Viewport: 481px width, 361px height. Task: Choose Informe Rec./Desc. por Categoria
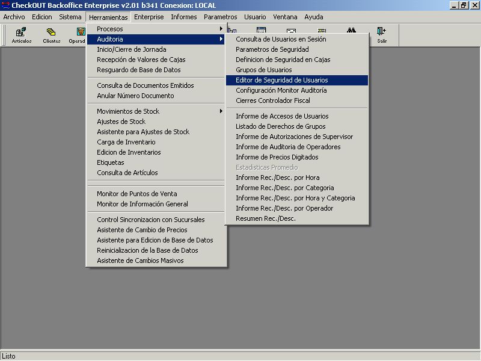[x=297, y=188]
